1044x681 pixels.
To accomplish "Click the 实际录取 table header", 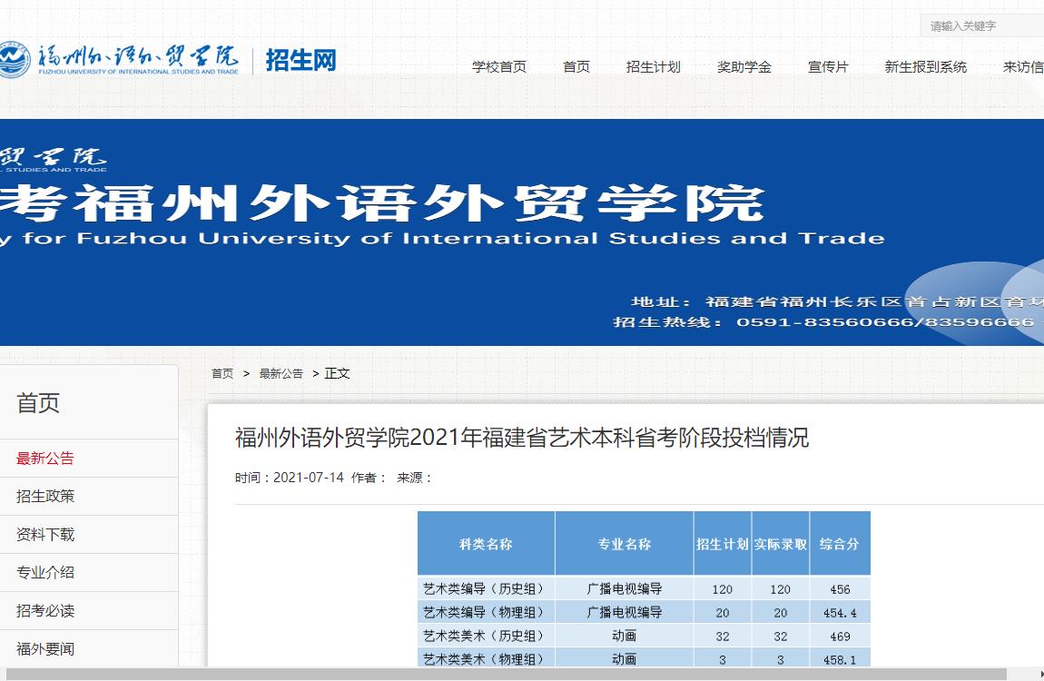I will click(781, 544).
